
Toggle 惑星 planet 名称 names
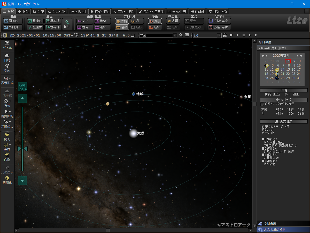(x=155, y=27)
